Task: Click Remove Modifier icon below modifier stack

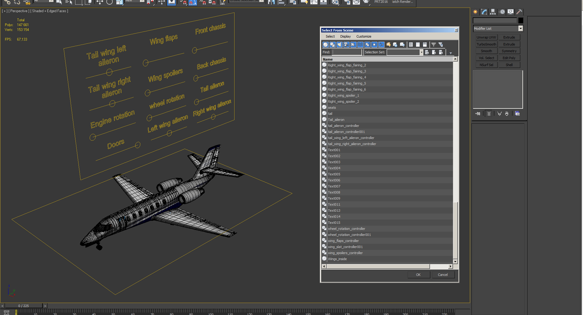Action: [x=507, y=113]
